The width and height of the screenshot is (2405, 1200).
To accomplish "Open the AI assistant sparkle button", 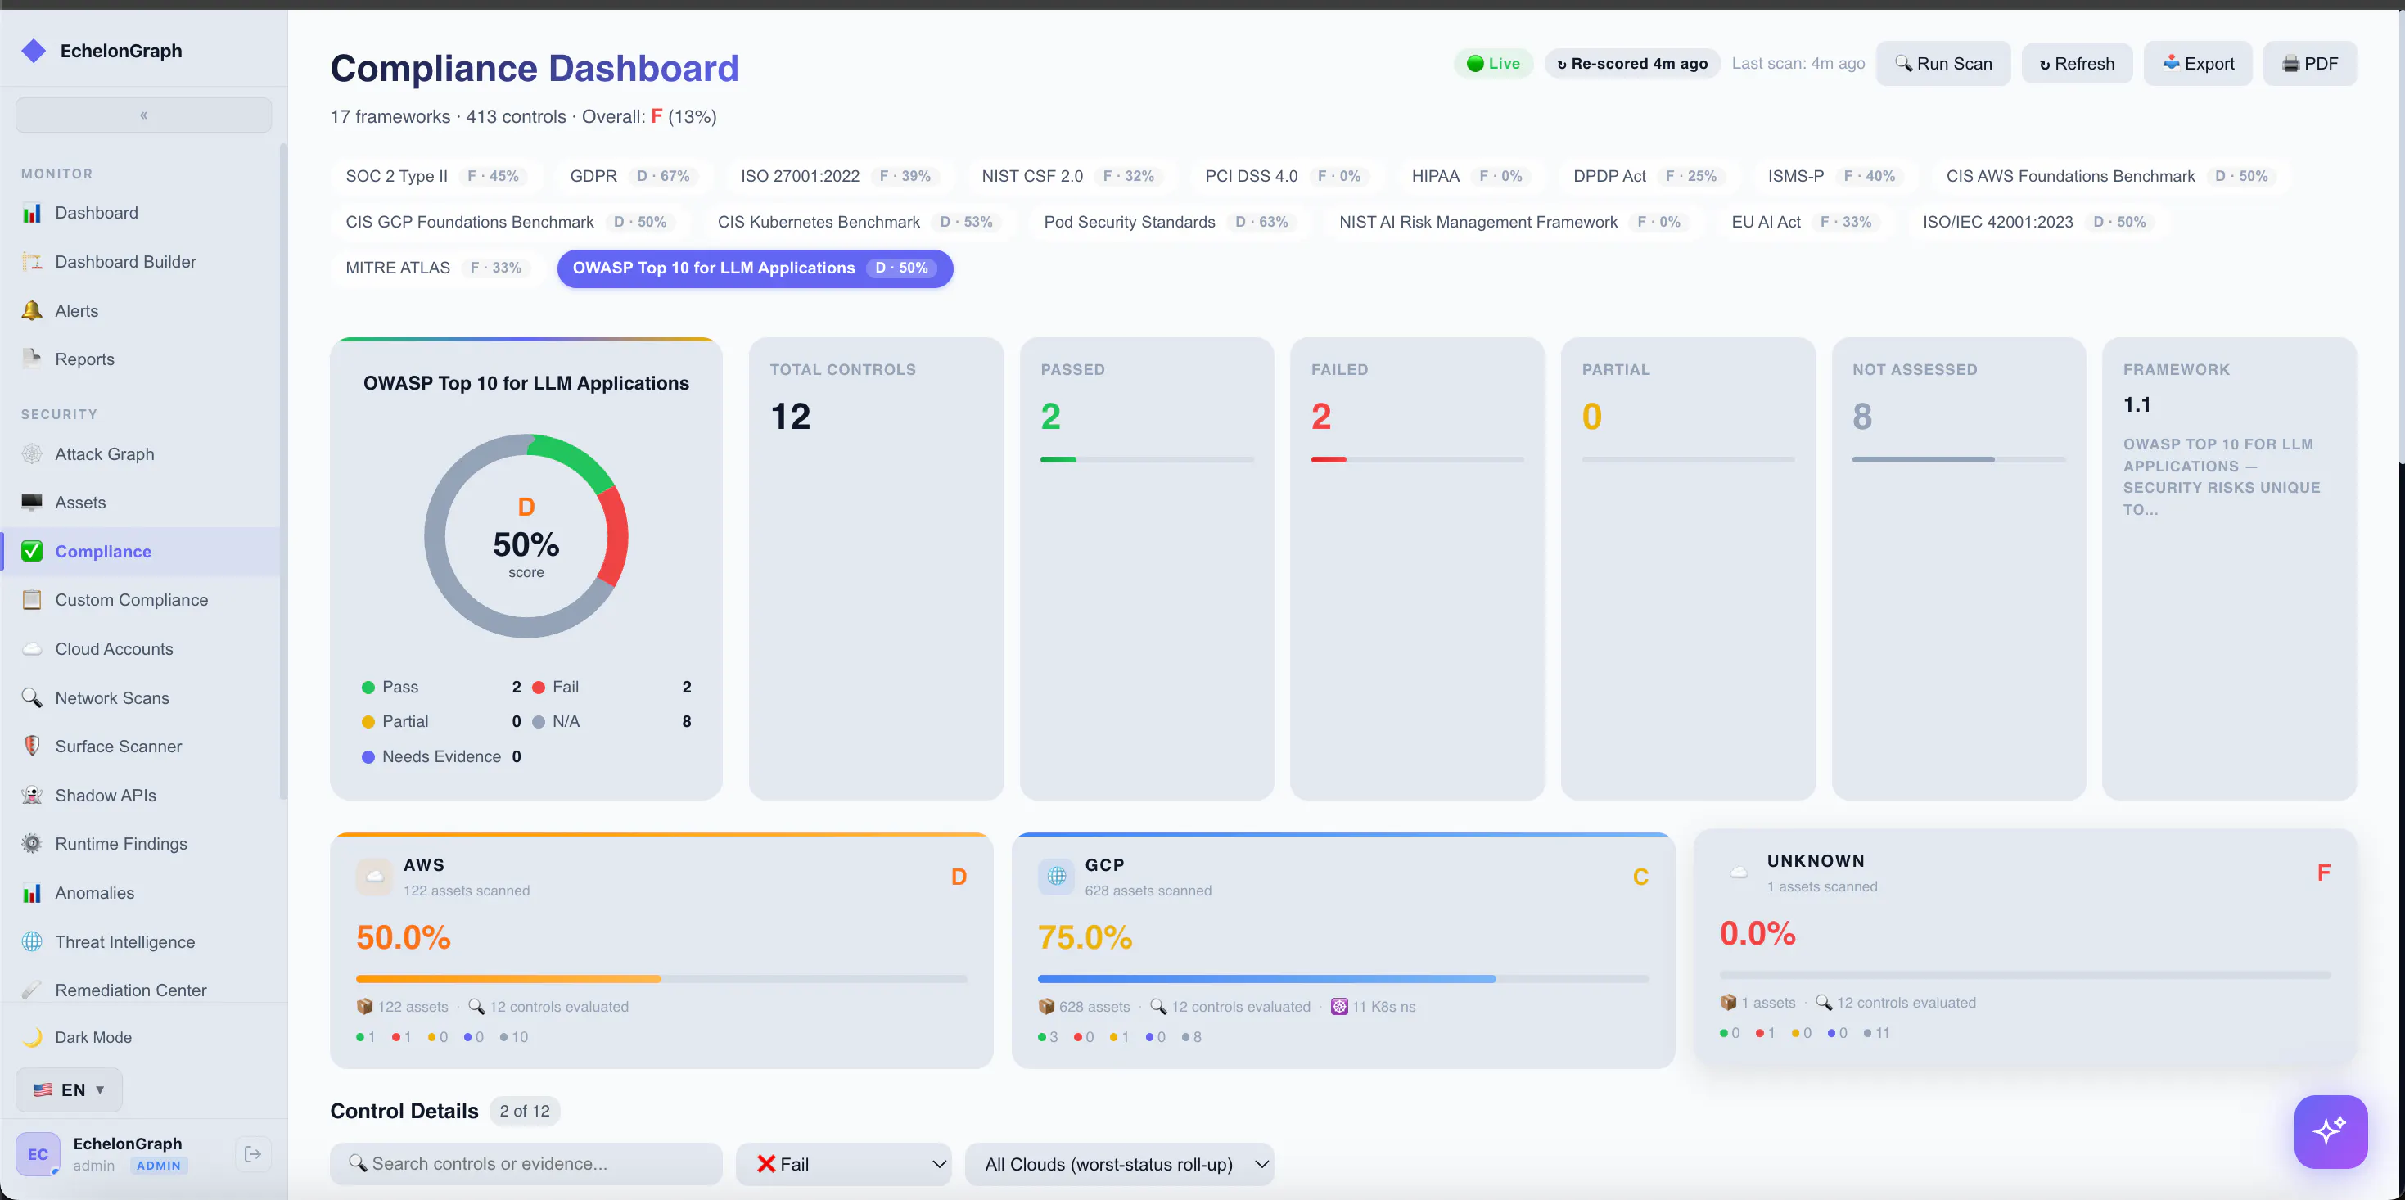I will [2331, 1131].
